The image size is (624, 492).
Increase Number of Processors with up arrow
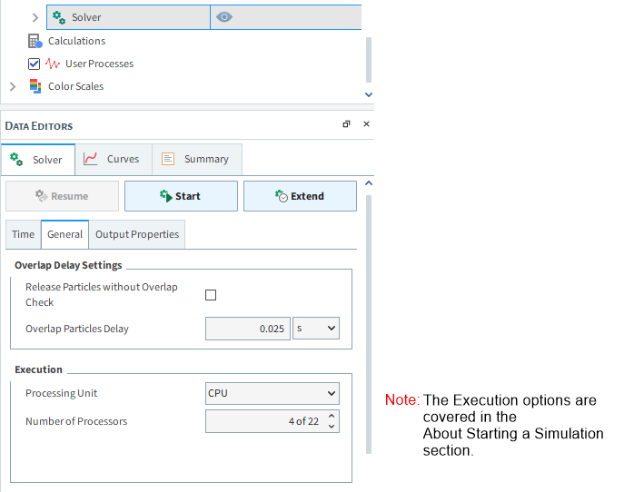tap(332, 416)
